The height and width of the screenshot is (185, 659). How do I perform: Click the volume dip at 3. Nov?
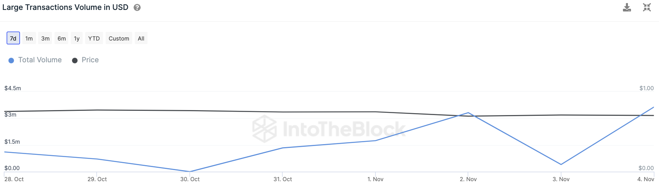click(561, 164)
